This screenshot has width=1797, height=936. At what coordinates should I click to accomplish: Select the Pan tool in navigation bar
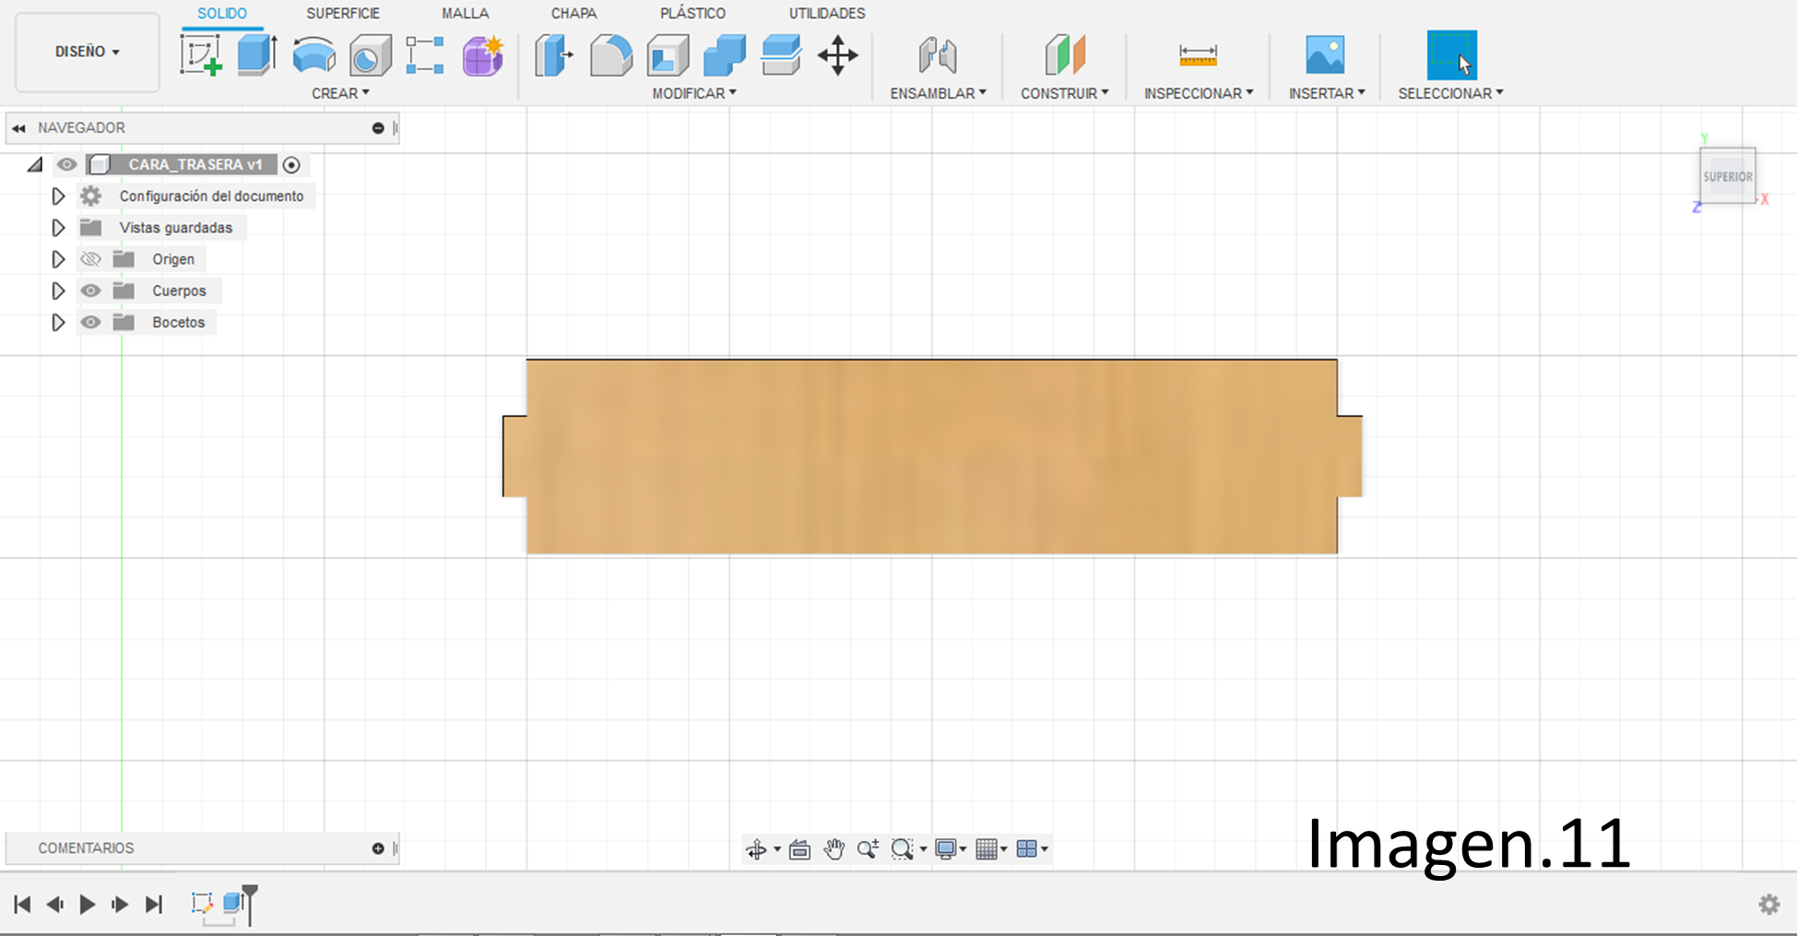(x=834, y=848)
